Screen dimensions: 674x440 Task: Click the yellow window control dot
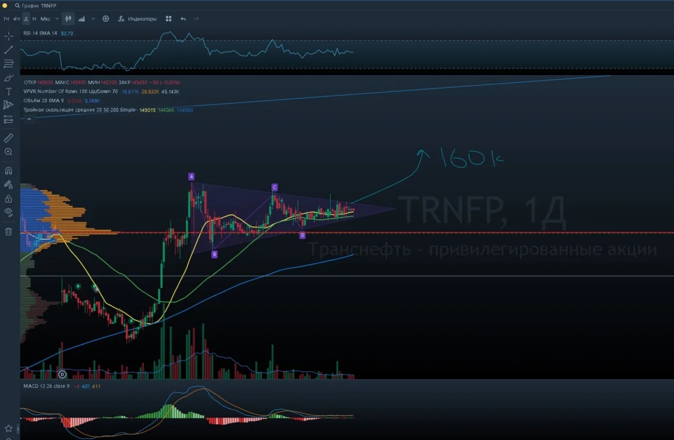(x=5, y=5)
